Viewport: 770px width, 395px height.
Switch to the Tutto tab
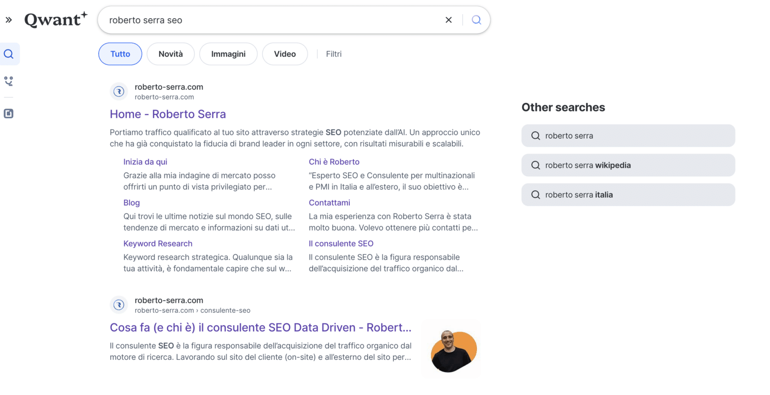tap(120, 54)
